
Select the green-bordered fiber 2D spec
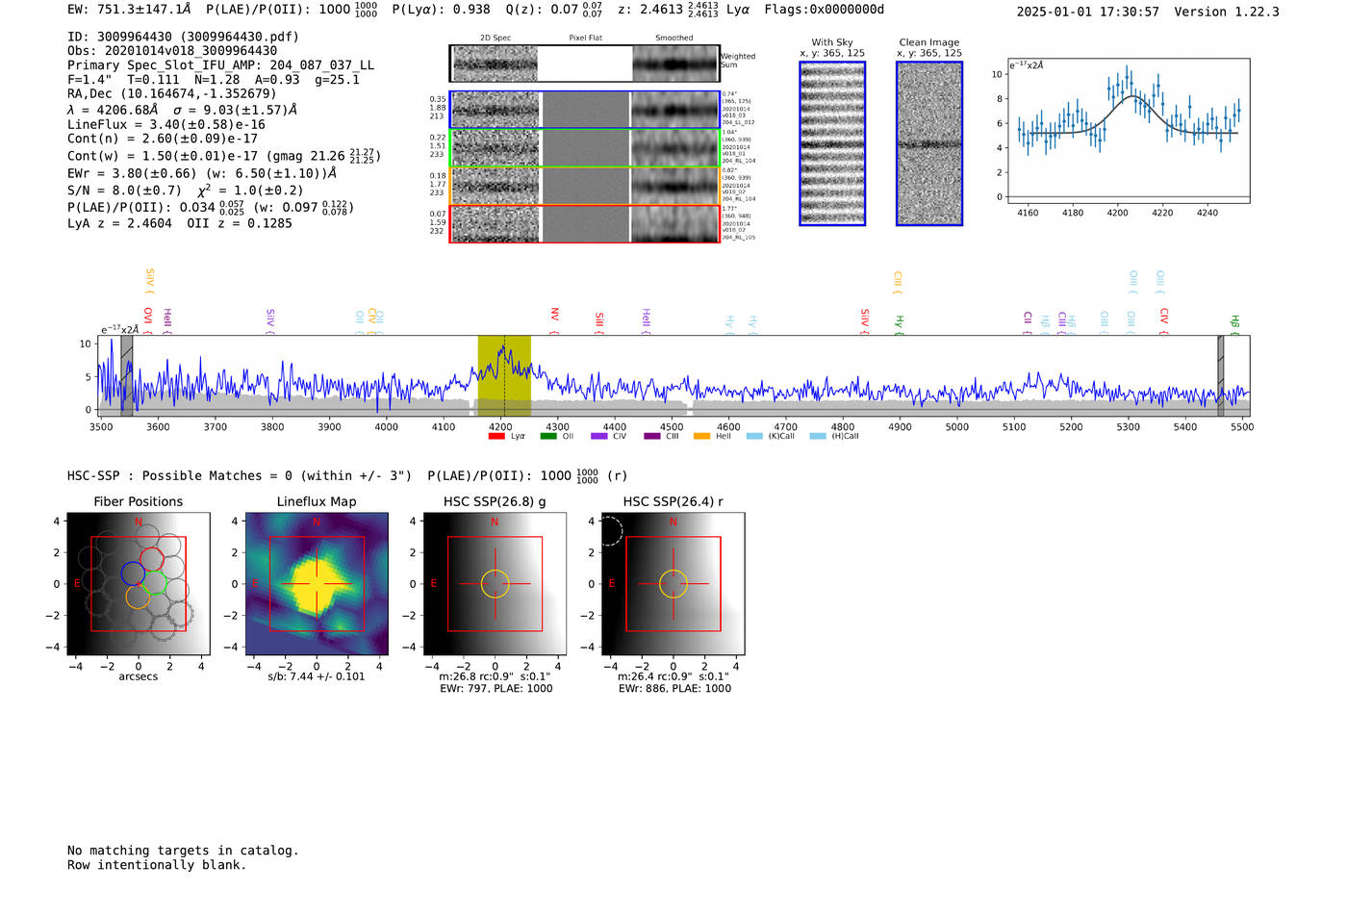pyautogui.click(x=495, y=148)
